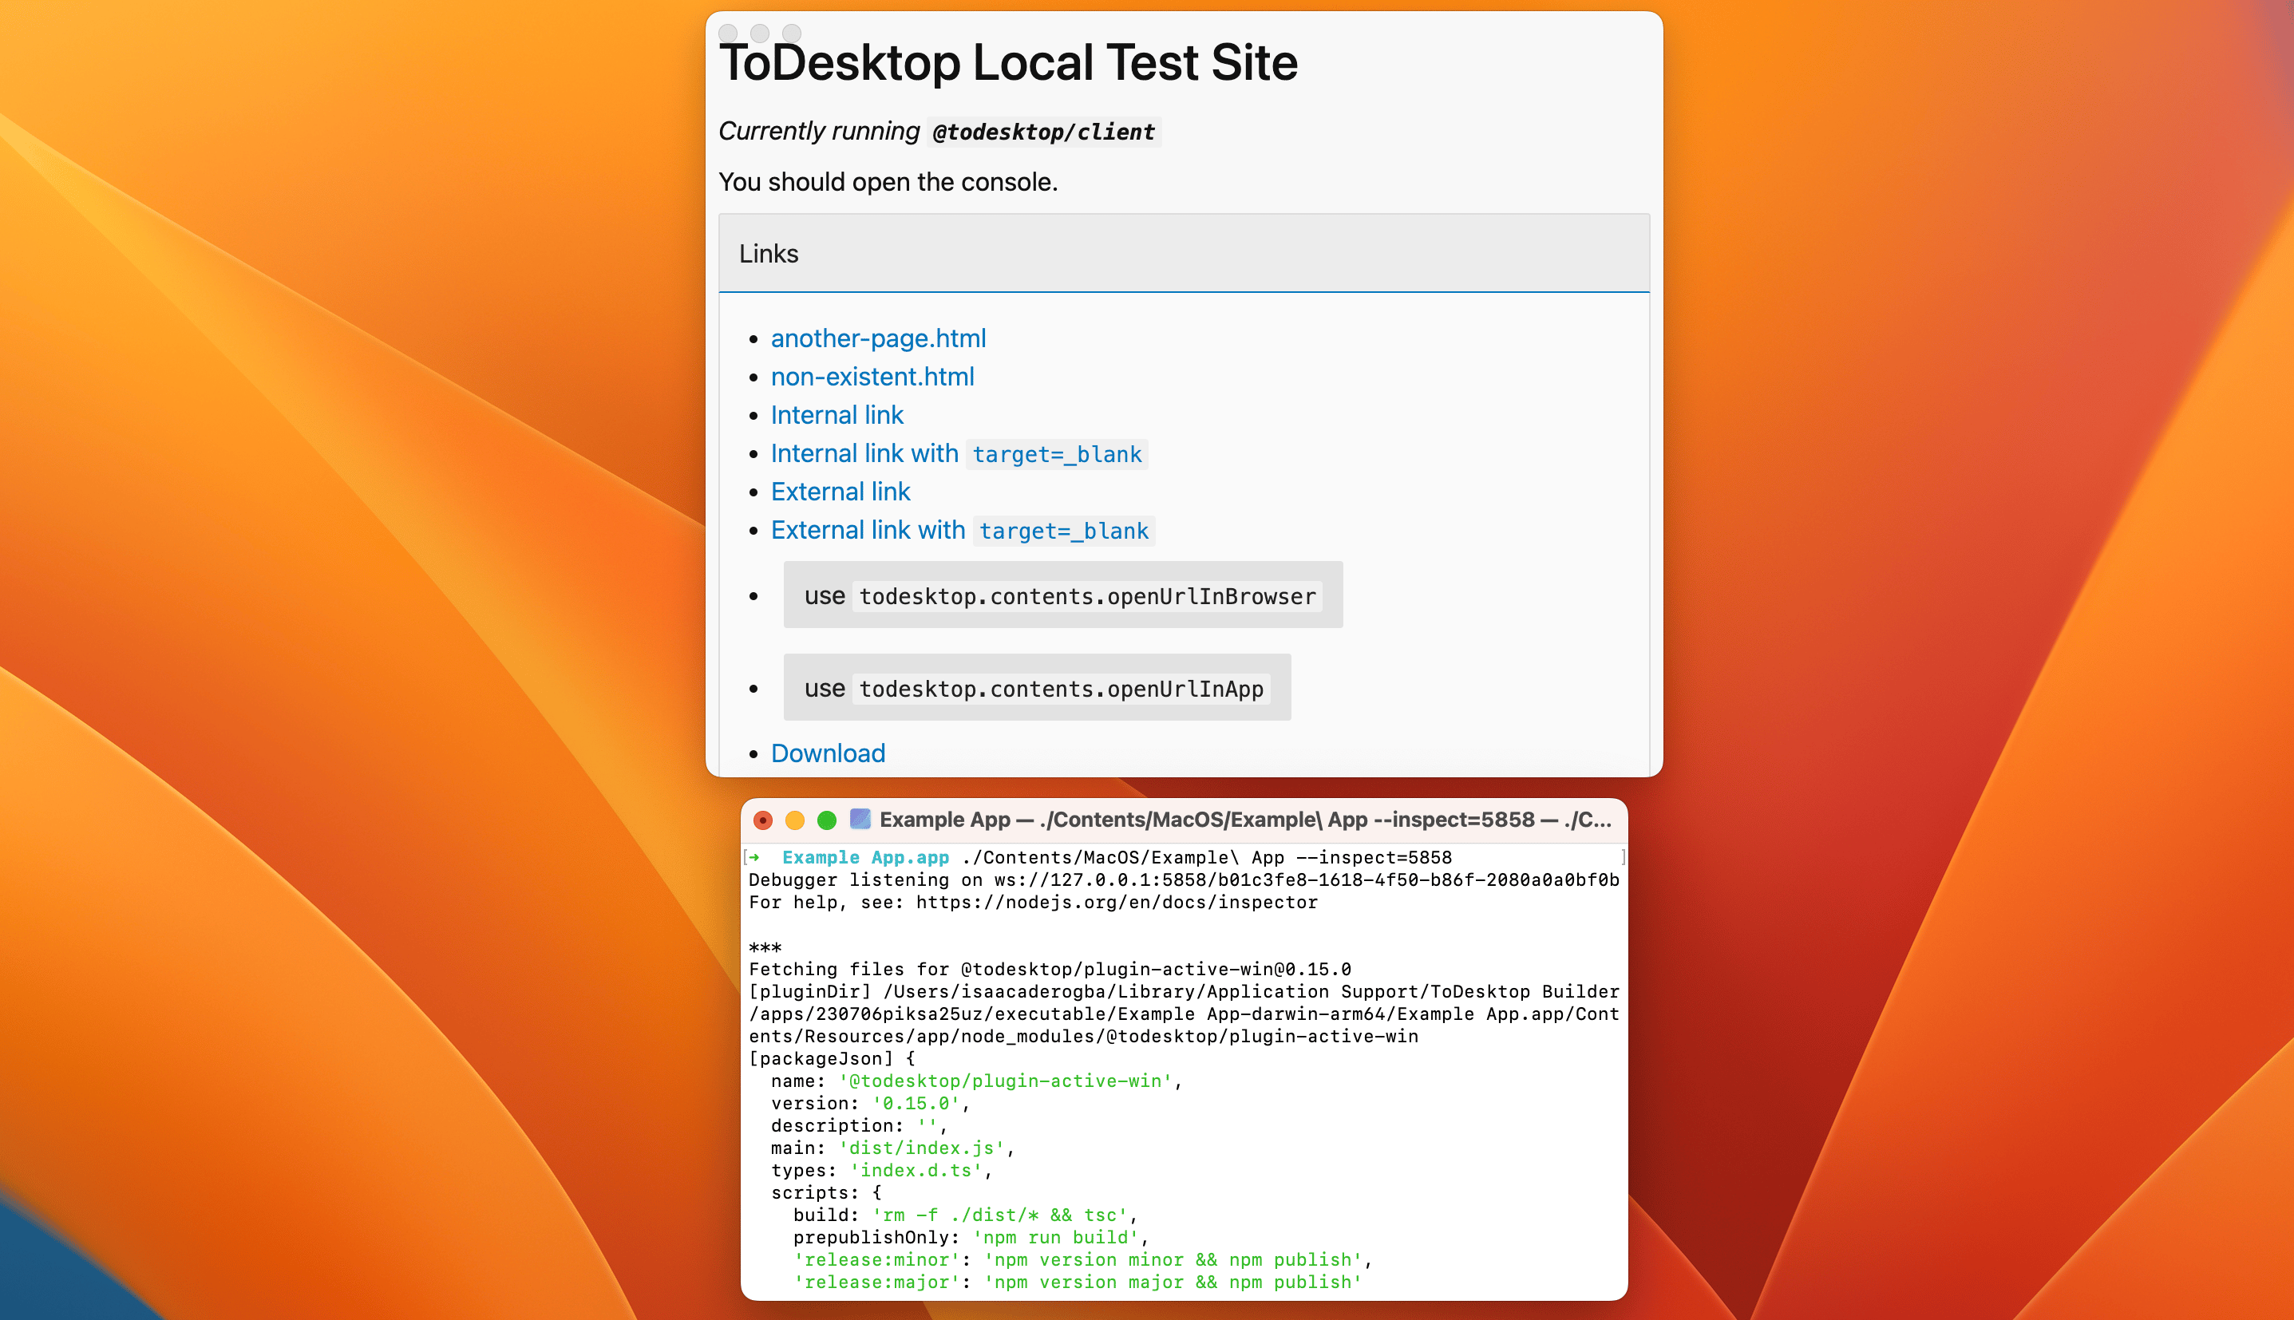This screenshot has width=2294, height=1320.
Task: Click the nodejs.org inspector URL in terminal
Action: point(1116,902)
